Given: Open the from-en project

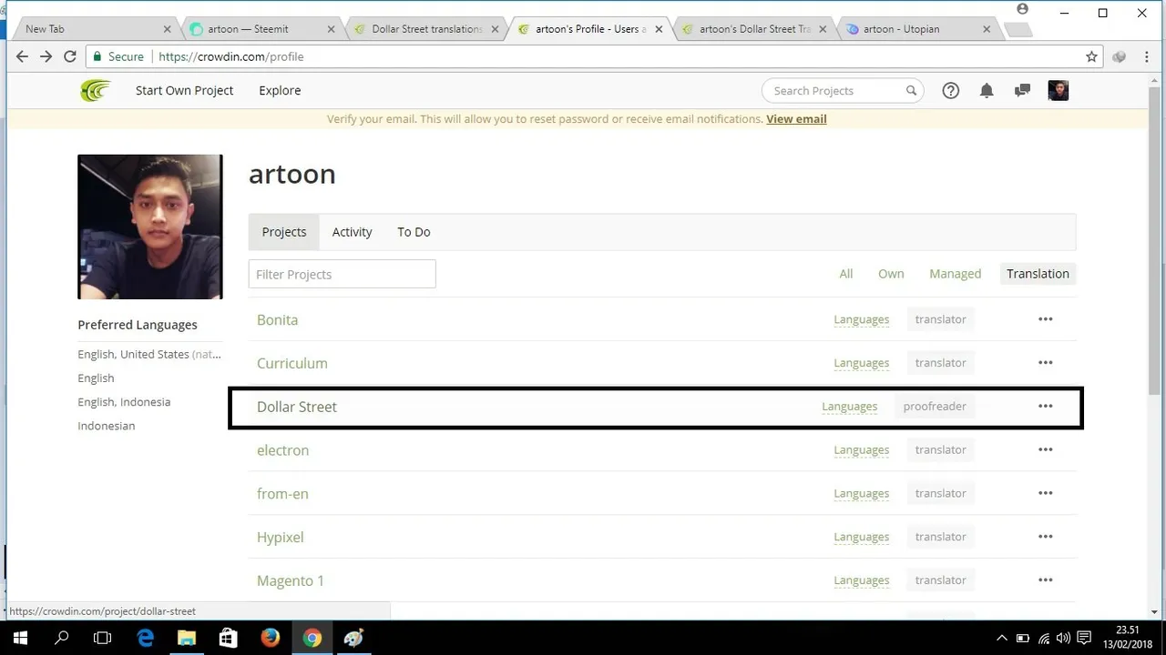Looking at the screenshot, I should [282, 494].
